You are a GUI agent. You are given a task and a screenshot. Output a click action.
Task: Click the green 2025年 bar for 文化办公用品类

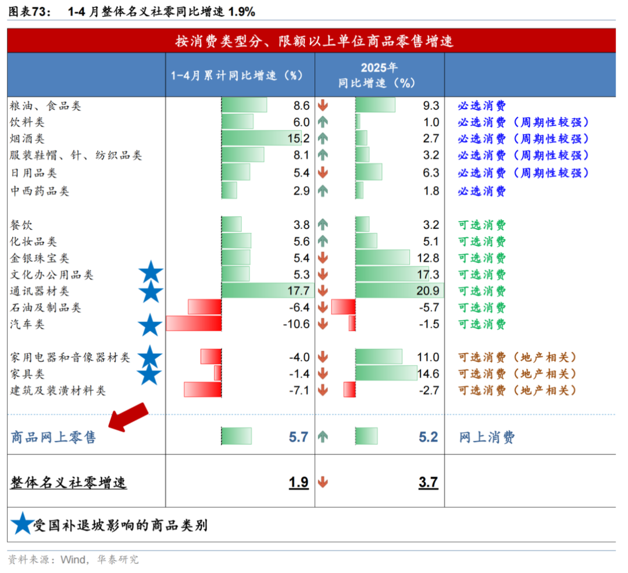click(x=392, y=274)
